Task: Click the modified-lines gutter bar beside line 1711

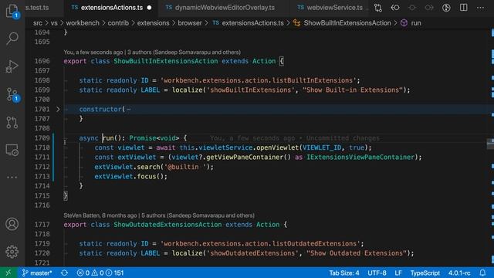Action: click(53, 158)
